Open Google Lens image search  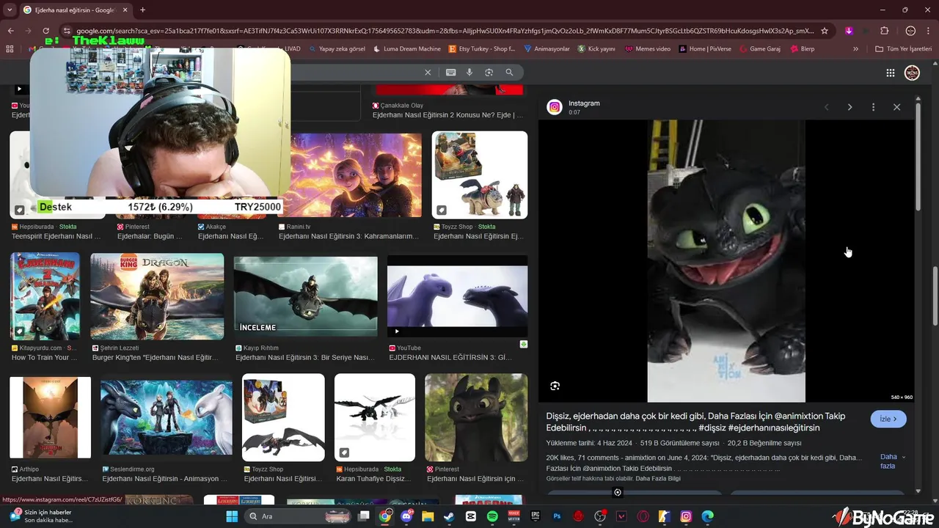(489, 73)
